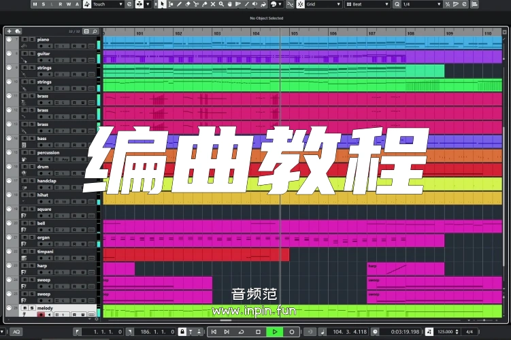Toggle global Read automation button R
This screenshot has height=340, width=511.
coord(61,4)
